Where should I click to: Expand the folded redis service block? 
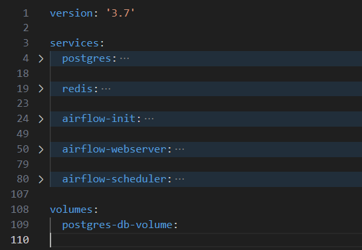pyautogui.click(x=41, y=89)
